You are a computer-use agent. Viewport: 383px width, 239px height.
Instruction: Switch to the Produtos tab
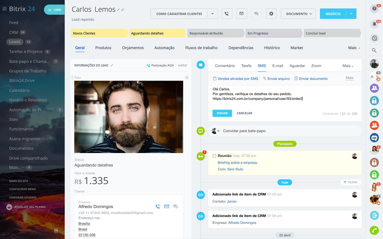(103, 48)
